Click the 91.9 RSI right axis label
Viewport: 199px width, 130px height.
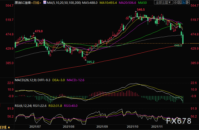point(194,109)
